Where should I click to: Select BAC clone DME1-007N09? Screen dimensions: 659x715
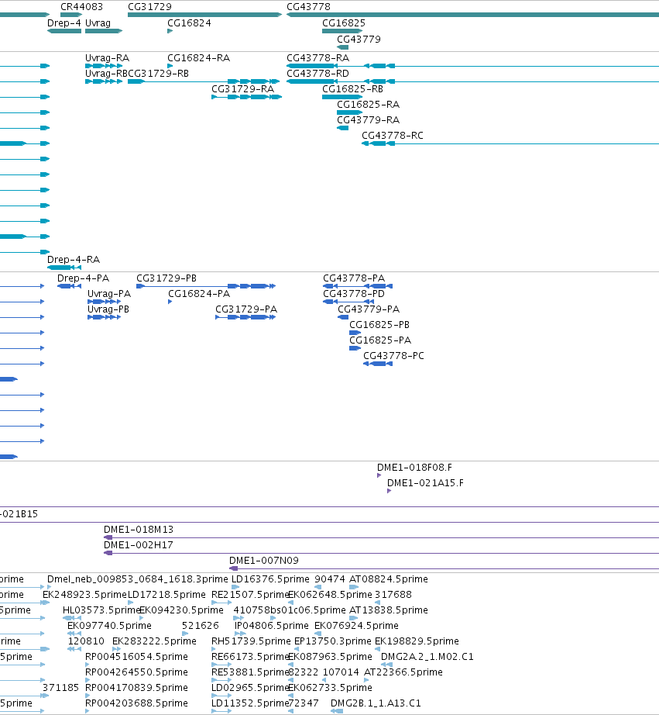pyautogui.click(x=264, y=561)
